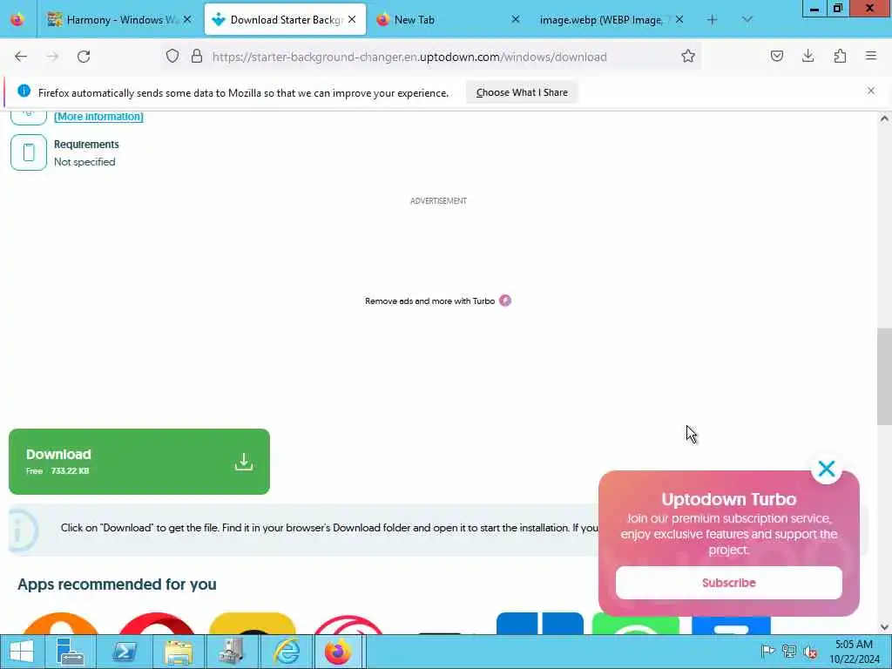Click the purple Turbo lightning icon
This screenshot has height=669, width=892.
point(505,301)
